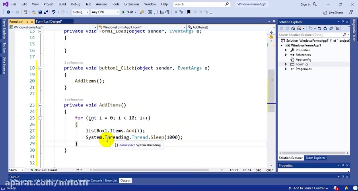The height and width of the screenshot is (191, 358).
Task: Click Add to Source Control in status bar
Action: [309, 188]
